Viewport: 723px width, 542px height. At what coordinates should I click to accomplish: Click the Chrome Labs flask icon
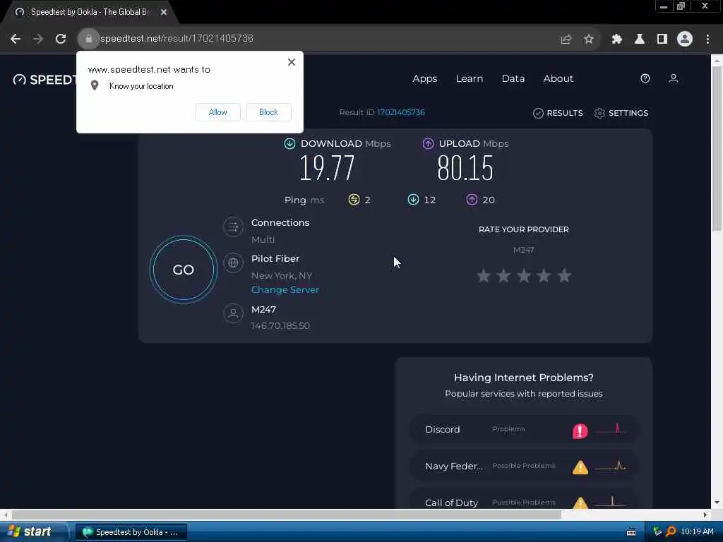pos(640,40)
